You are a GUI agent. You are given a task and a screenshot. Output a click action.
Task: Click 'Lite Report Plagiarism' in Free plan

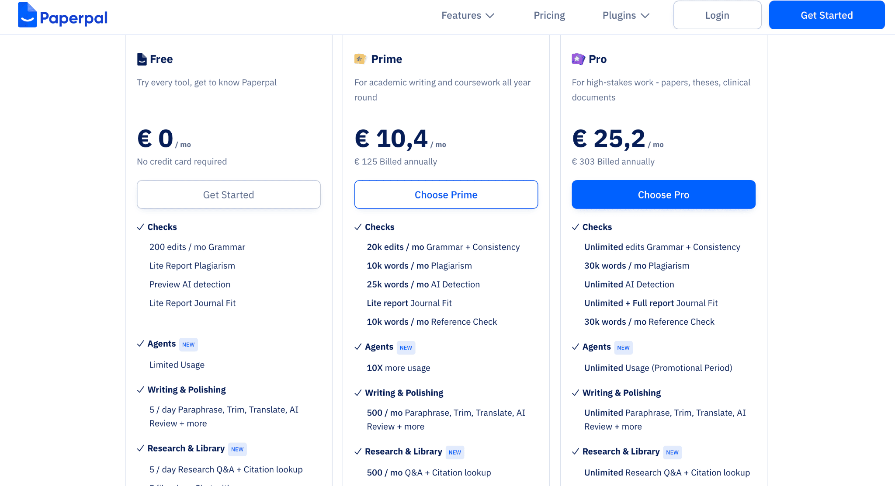point(192,266)
